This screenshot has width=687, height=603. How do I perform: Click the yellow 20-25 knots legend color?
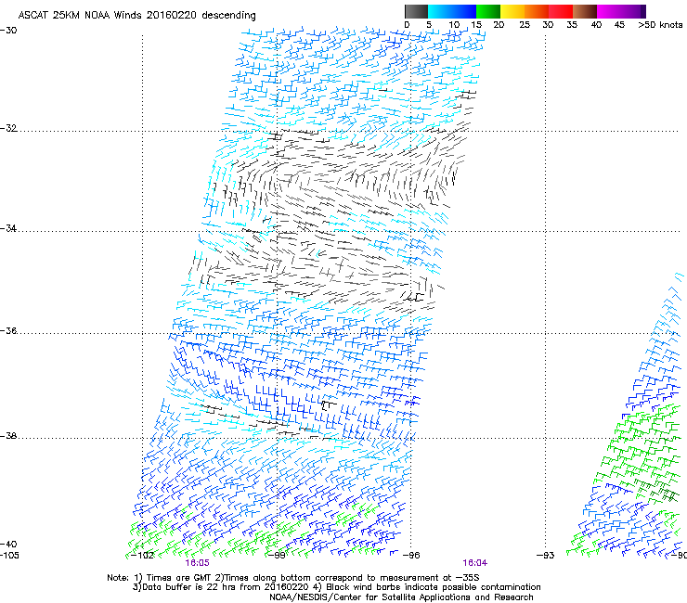tap(512, 11)
